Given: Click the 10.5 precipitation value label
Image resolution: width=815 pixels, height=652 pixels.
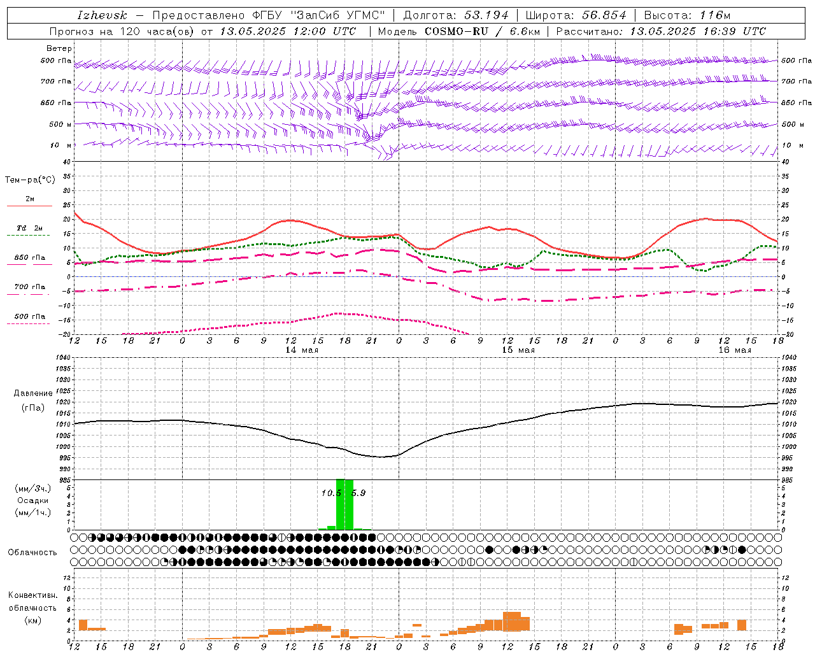Looking at the screenshot, I should [331, 493].
